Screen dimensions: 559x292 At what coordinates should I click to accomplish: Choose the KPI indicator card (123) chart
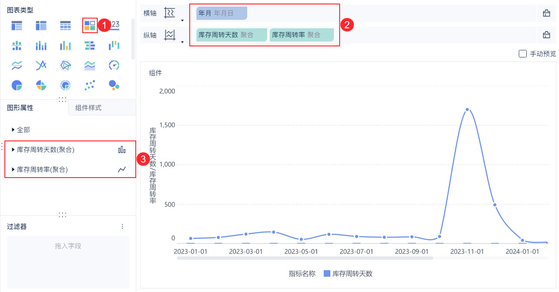coord(114,25)
